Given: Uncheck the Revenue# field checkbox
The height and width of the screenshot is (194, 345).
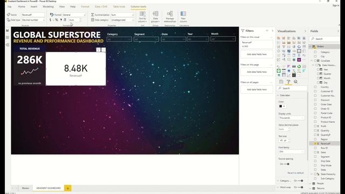Looking at the screenshot, I should point(315,143).
